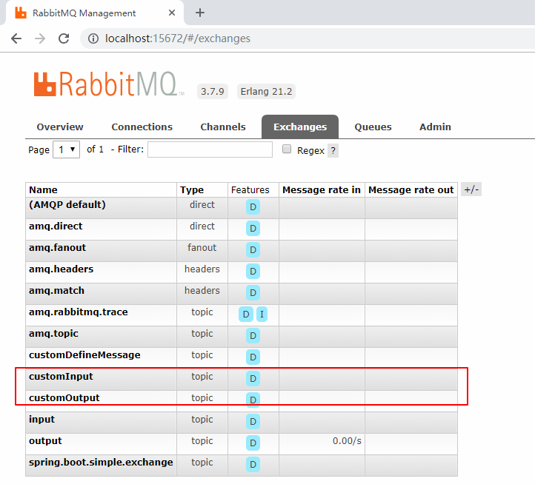The height and width of the screenshot is (484, 535).
Task: Open the Page number dropdown
Action: coord(66,149)
